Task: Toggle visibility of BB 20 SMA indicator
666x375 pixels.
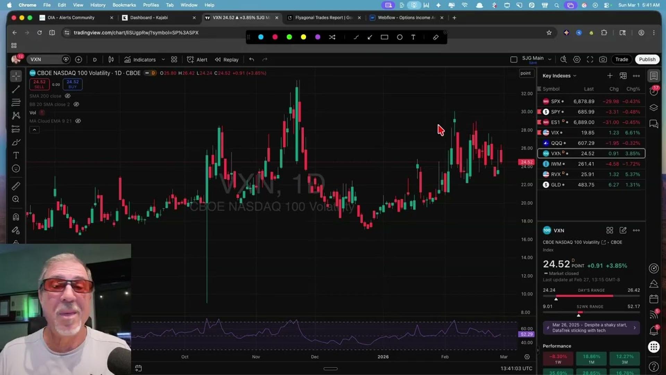Action: 76,104
